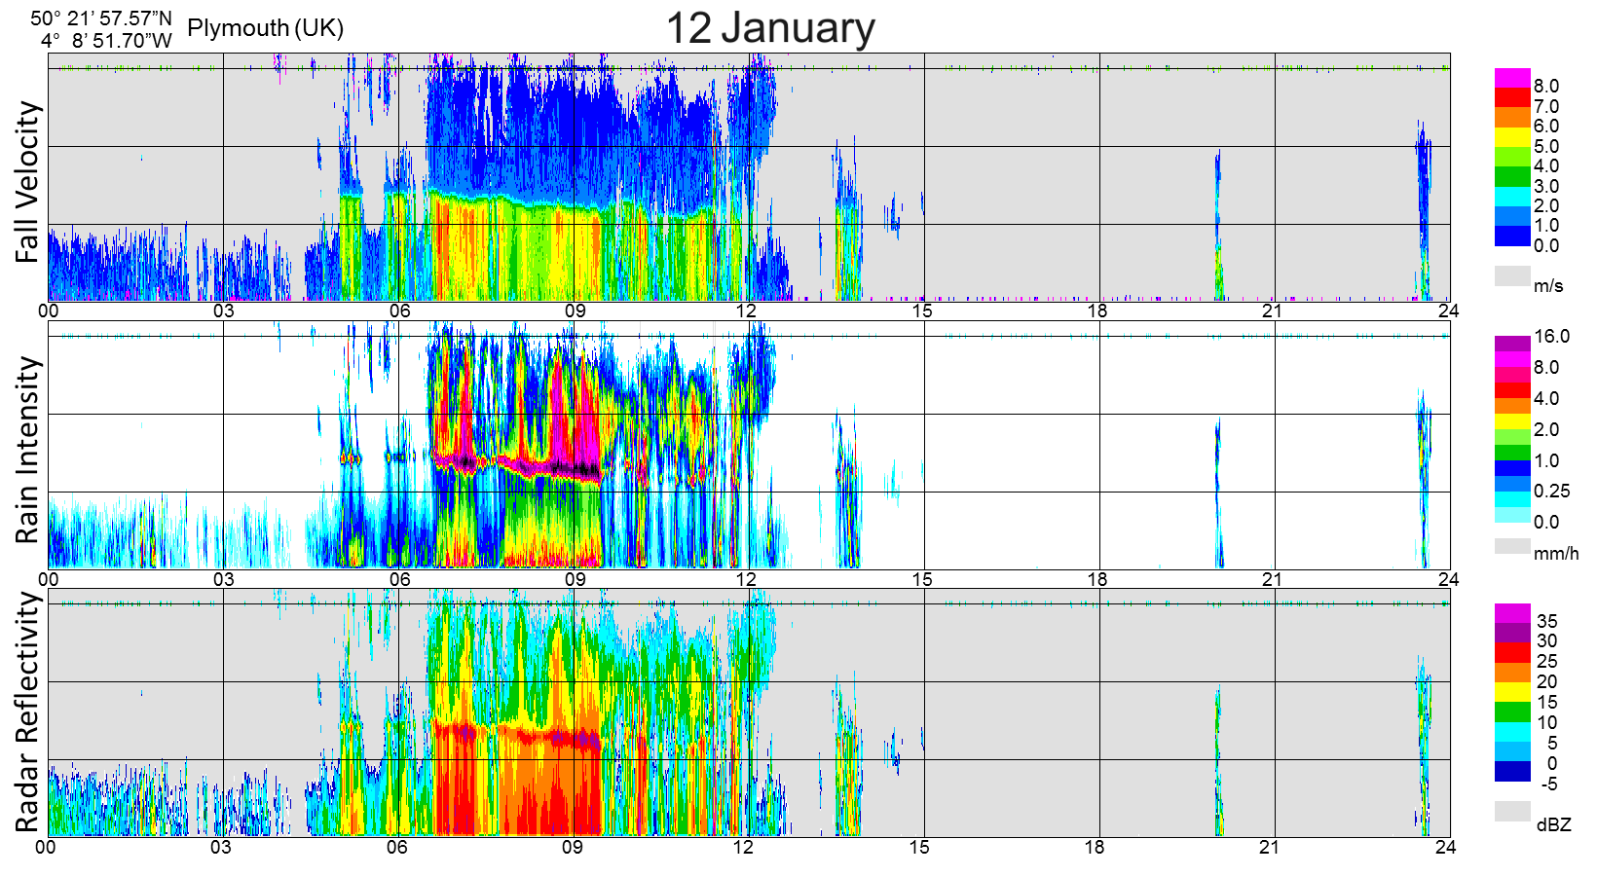
Task: Click the 06 tick below the Fall Velocity panel
Action: (399, 310)
